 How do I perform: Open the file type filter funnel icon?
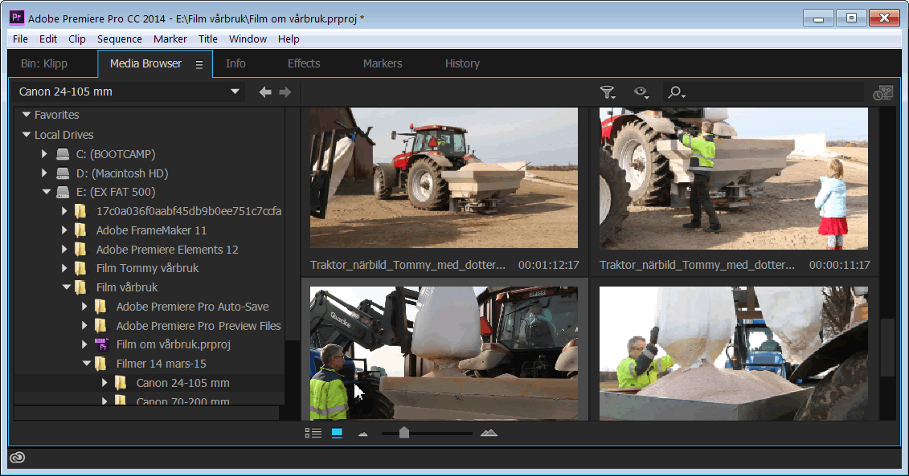[608, 93]
